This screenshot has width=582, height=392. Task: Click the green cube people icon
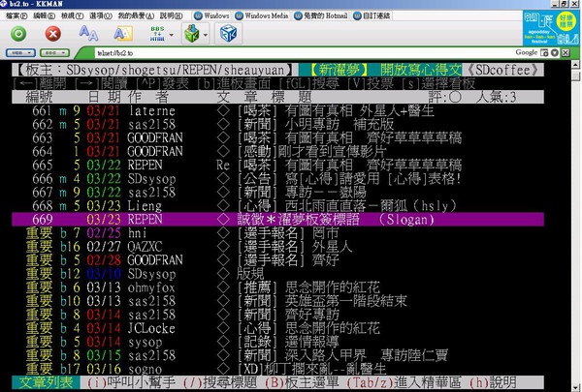point(192,34)
